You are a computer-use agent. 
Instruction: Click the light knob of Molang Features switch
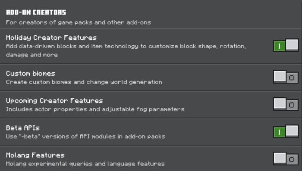(x=280, y=159)
